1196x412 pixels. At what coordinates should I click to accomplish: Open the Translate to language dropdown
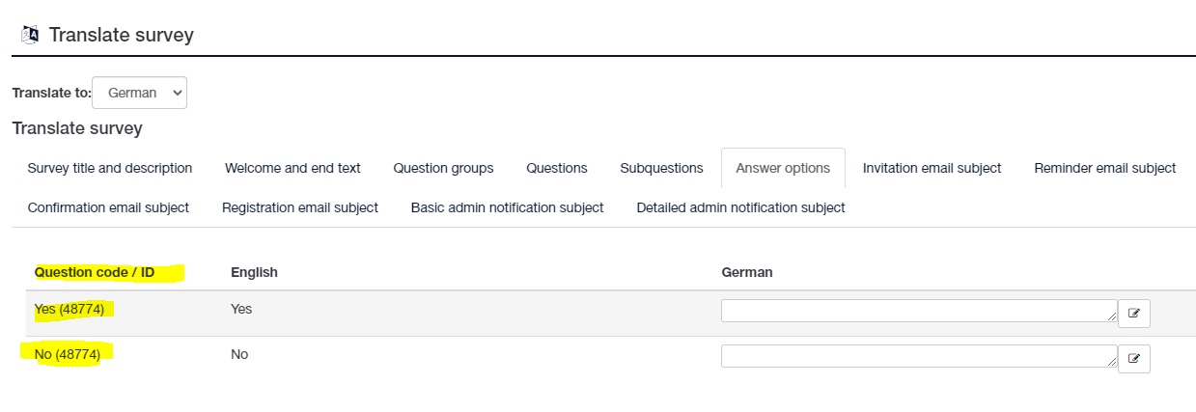point(140,93)
